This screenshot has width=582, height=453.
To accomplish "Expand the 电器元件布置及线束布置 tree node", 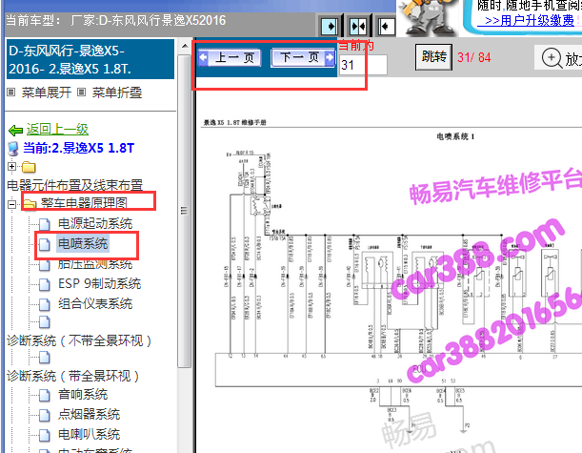I will click(x=11, y=167).
